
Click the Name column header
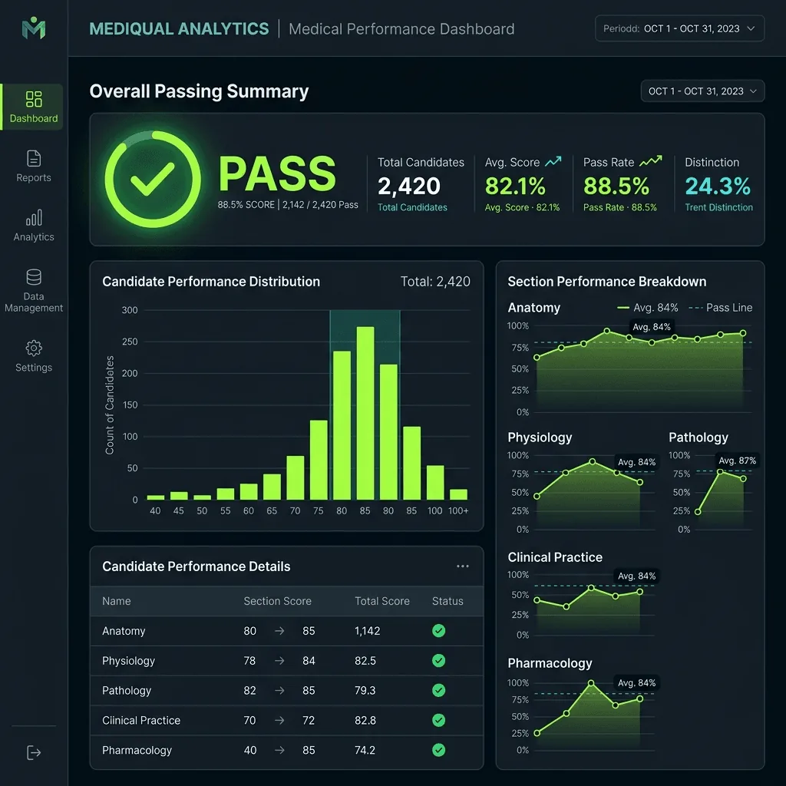[x=117, y=601]
